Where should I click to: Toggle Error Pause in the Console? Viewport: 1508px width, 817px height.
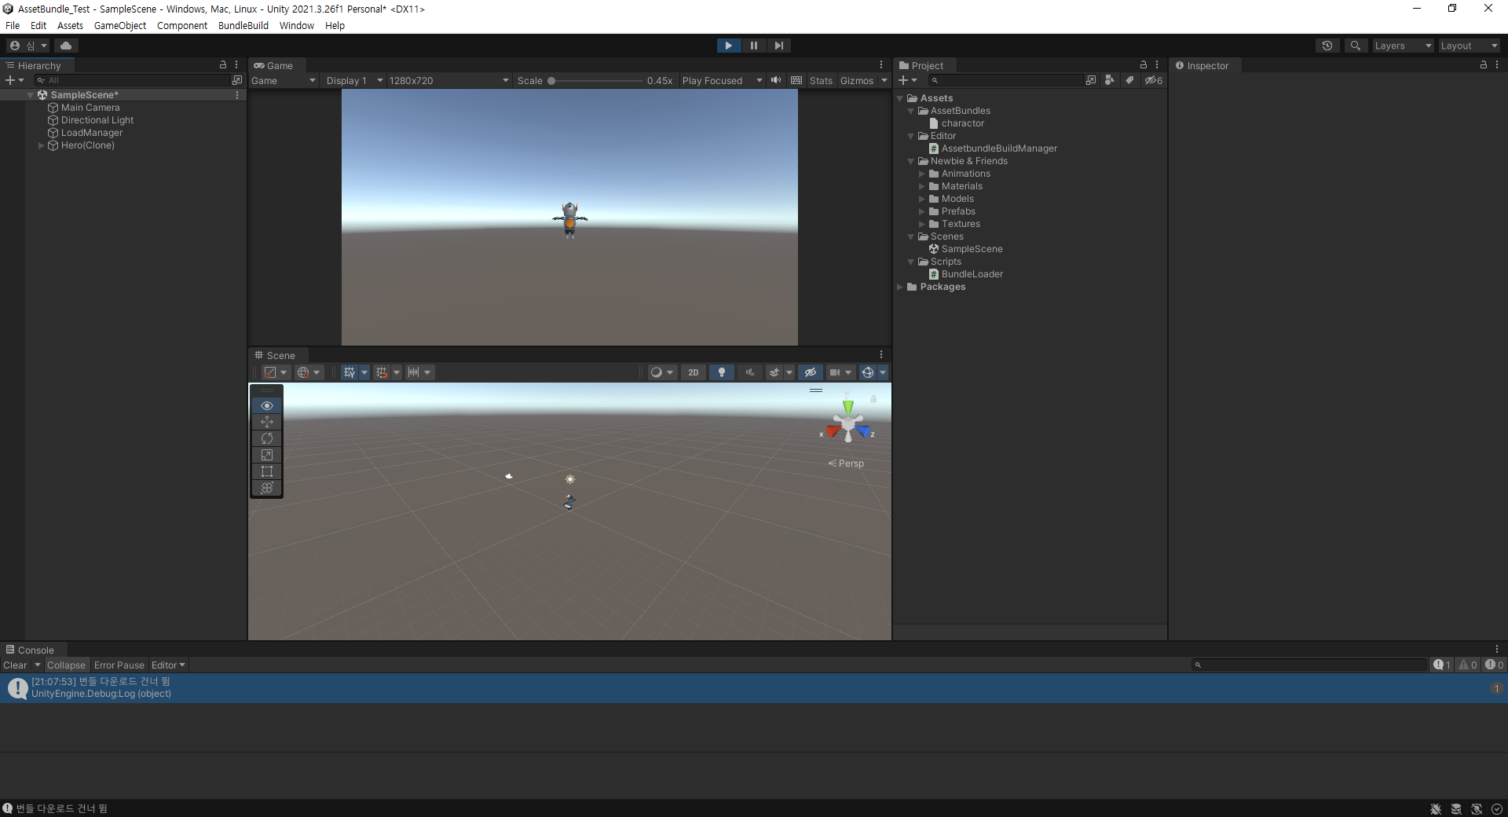pos(119,665)
